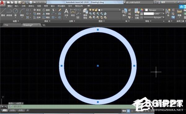Open the Text annotation tool

point(66,13)
